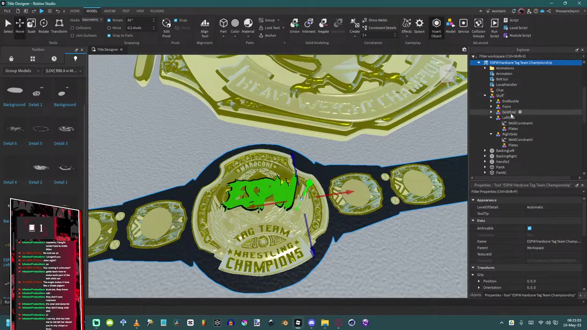
Task: Insert a Module Script
Action: click(517, 35)
